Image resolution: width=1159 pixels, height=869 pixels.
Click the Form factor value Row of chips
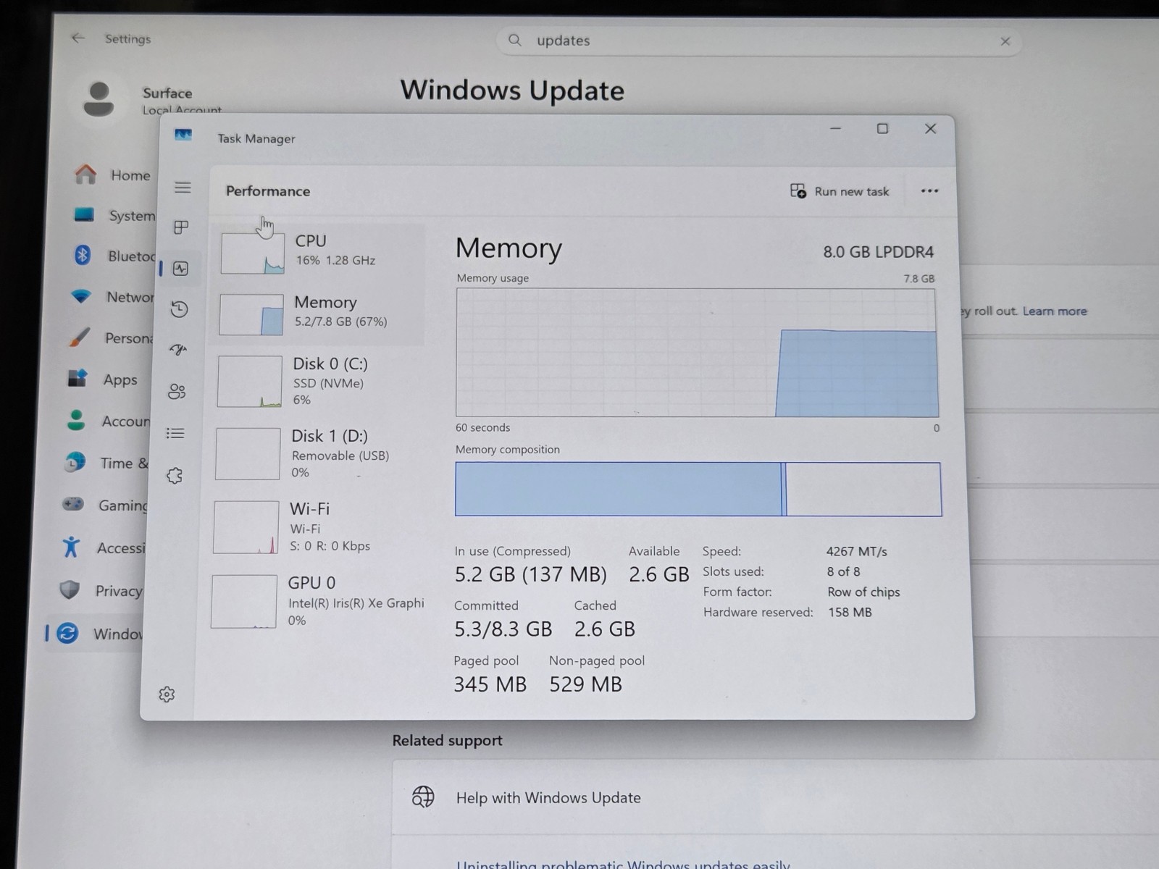[x=863, y=592]
